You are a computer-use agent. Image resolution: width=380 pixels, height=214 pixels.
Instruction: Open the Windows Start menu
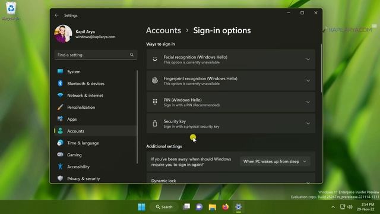coord(141,207)
